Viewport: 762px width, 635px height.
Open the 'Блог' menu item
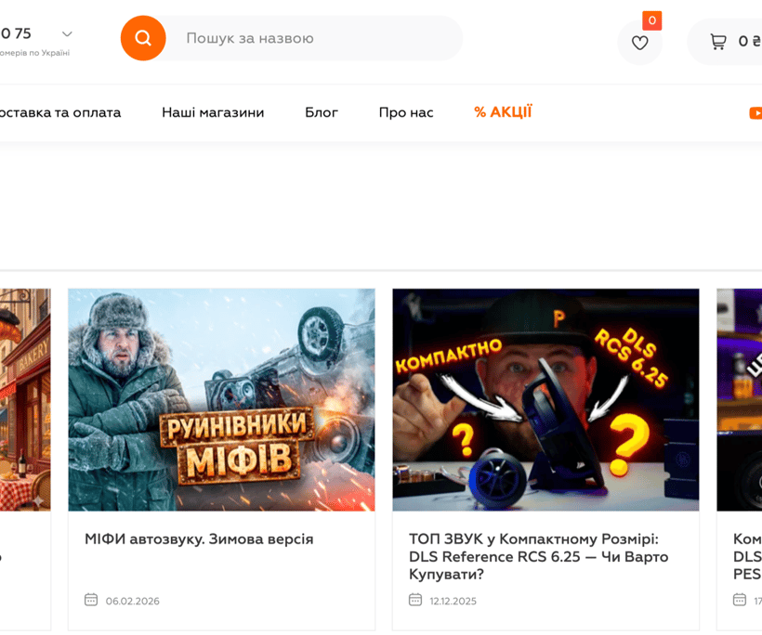tap(322, 112)
